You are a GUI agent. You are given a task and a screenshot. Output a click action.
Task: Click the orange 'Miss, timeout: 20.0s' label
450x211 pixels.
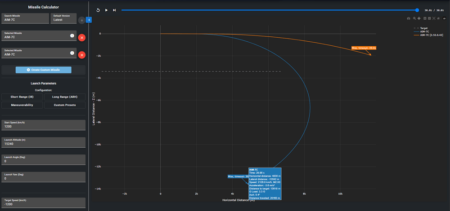pyautogui.click(x=364, y=48)
